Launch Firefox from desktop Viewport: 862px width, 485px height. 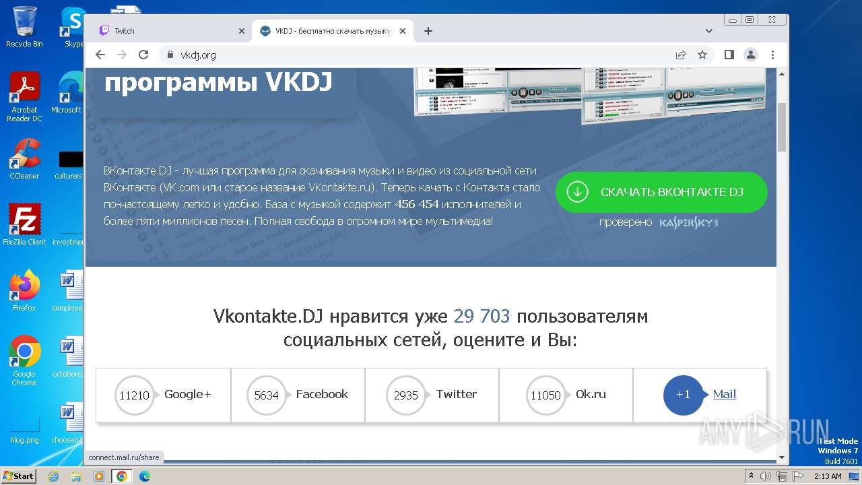point(24,290)
